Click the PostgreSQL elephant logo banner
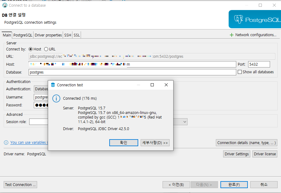 [255, 19]
